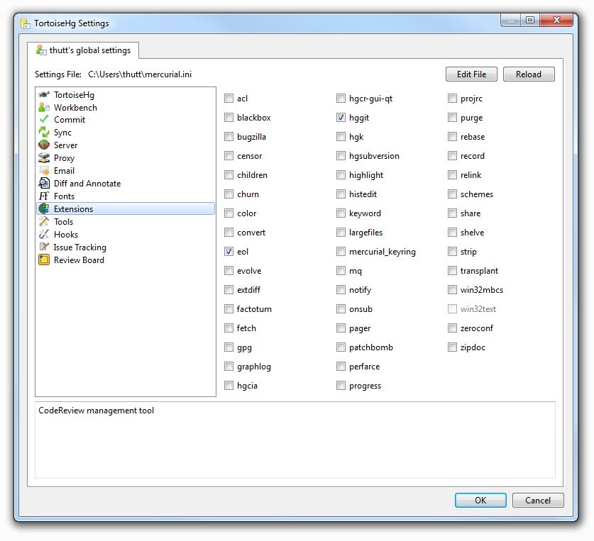Screen dimensions: 594x541
Task: Check the transplant extension box
Action: point(452,270)
